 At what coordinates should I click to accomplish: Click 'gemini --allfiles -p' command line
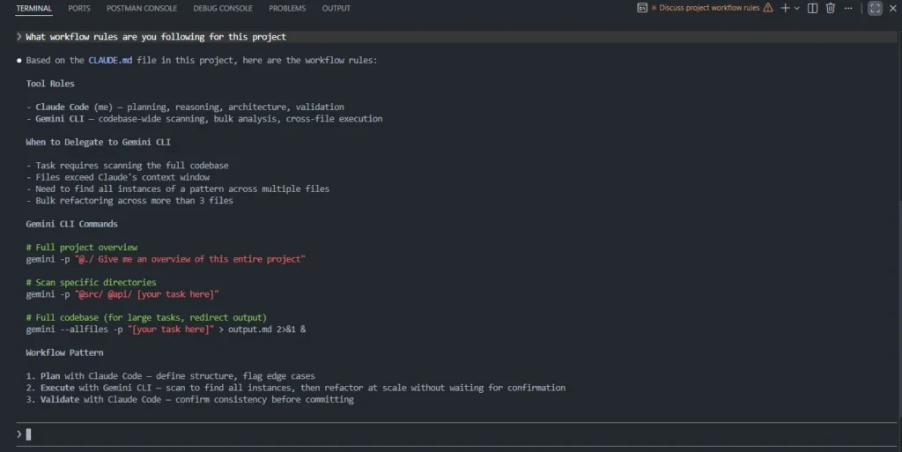tap(166, 330)
